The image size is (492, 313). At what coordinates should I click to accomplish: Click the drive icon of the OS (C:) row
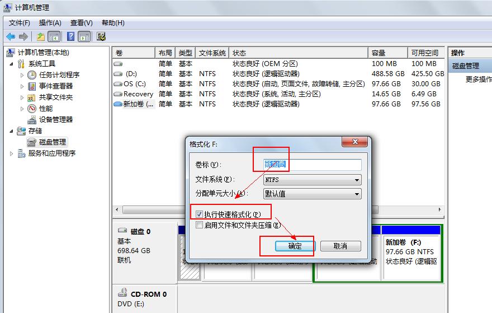pos(118,84)
